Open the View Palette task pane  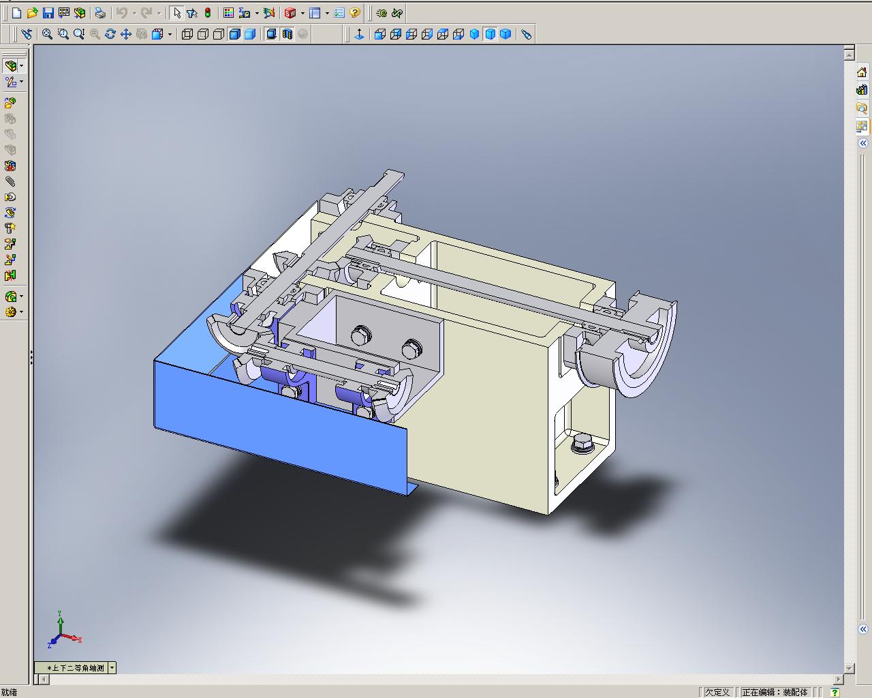(x=862, y=126)
